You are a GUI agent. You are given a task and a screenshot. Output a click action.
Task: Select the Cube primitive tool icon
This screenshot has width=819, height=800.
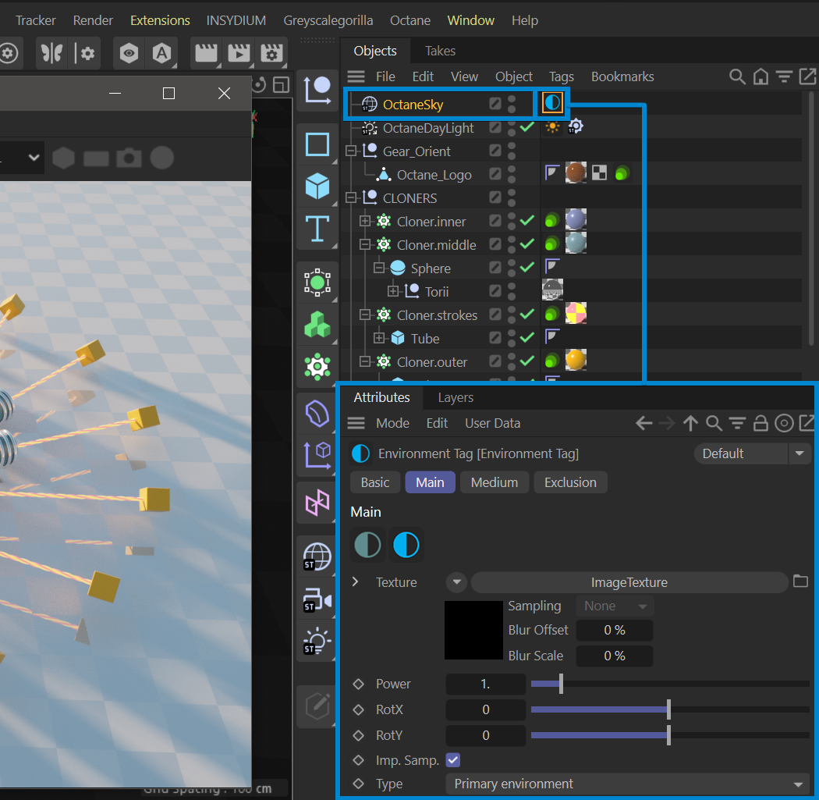tap(317, 187)
